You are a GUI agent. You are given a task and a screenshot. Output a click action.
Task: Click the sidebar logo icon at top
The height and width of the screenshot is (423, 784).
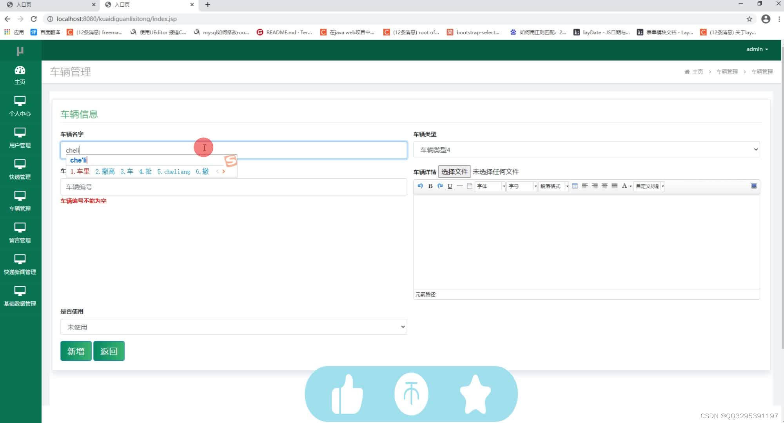(20, 51)
